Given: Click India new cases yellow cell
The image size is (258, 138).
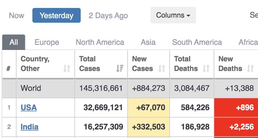Looking at the screenshot, I should point(149,127).
